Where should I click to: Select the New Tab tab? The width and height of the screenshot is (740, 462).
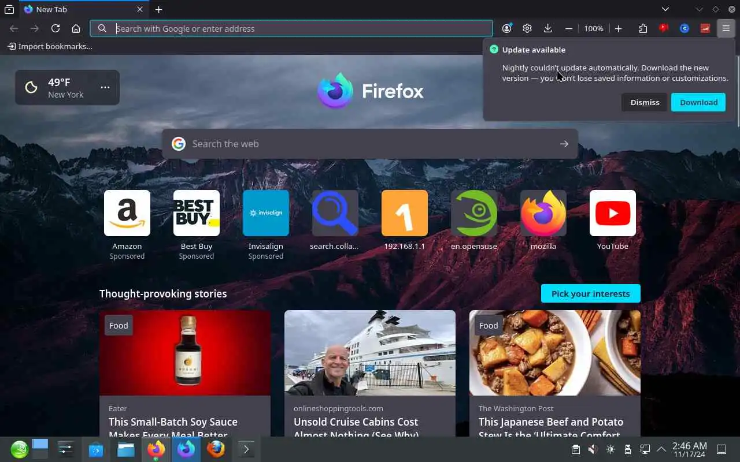(84, 9)
